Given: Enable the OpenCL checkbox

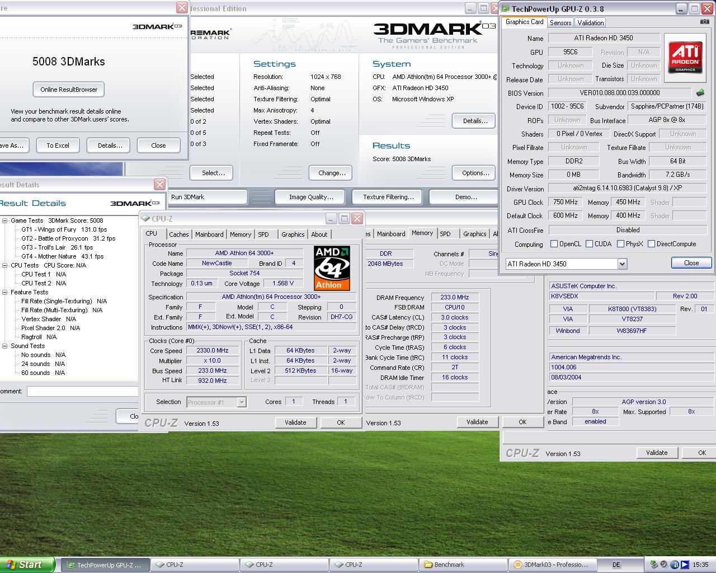Looking at the screenshot, I should click(x=554, y=244).
